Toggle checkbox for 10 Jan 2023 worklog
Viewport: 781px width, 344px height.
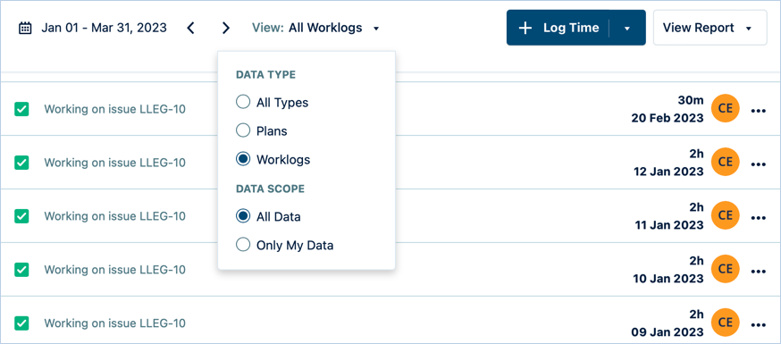pos(21,269)
